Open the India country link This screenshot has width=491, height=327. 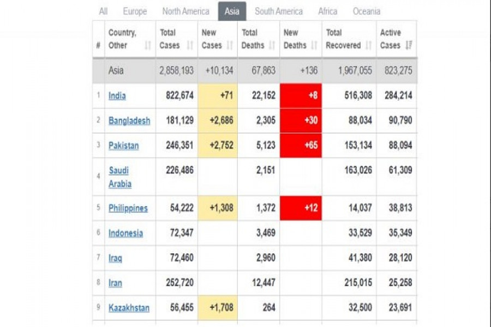(117, 96)
